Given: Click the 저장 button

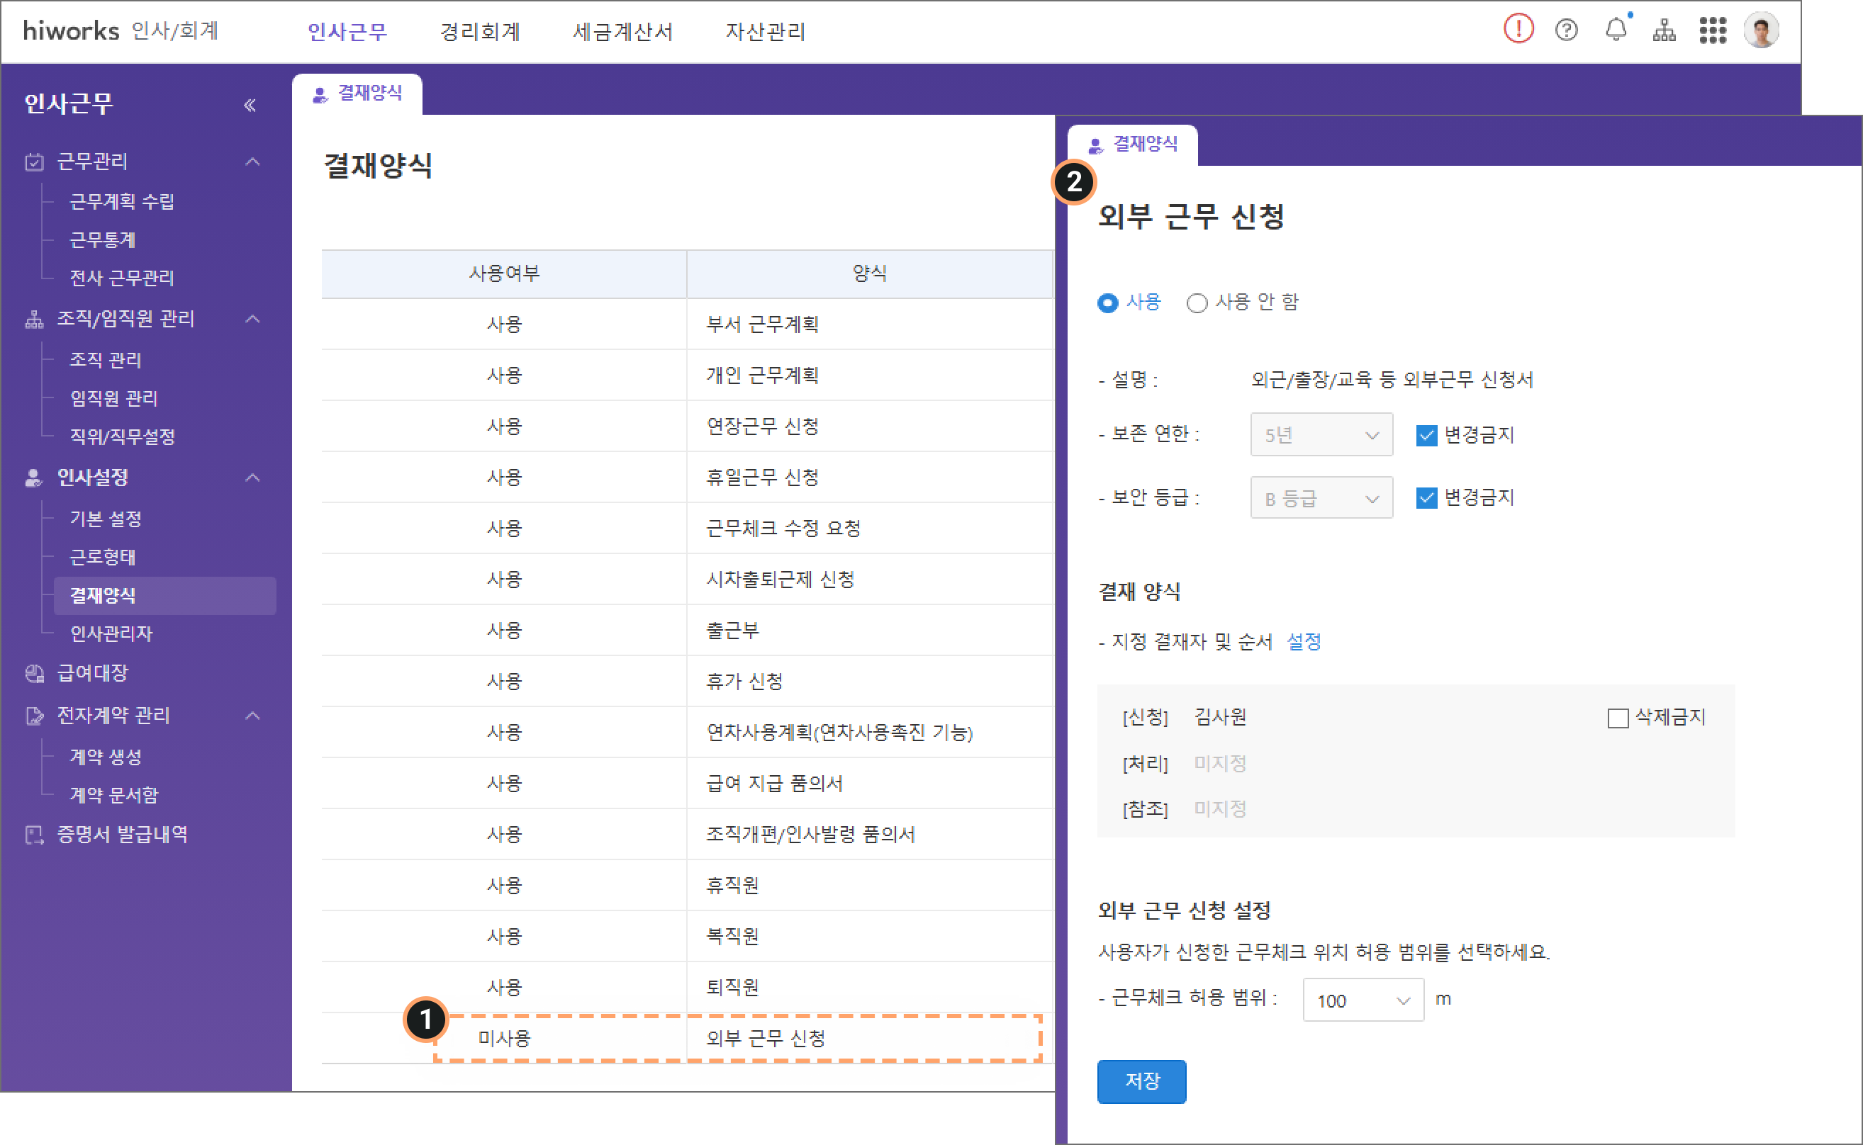Looking at the screenshot, I should pos(1141,1081).
